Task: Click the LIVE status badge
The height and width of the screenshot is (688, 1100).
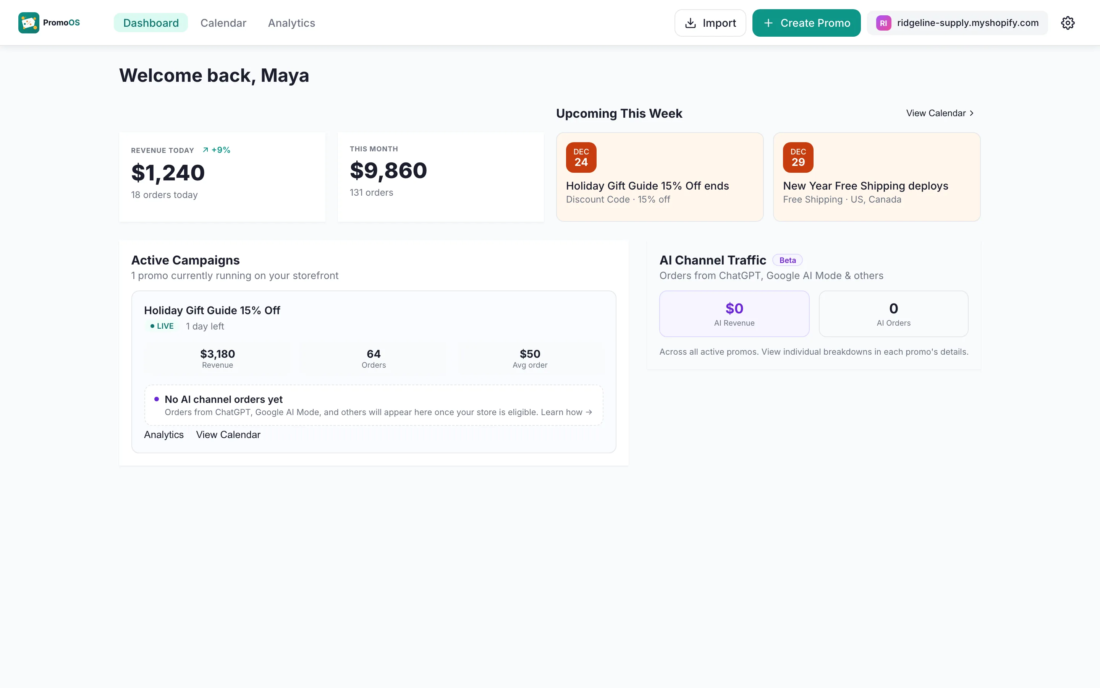Action: coord(162,326)
